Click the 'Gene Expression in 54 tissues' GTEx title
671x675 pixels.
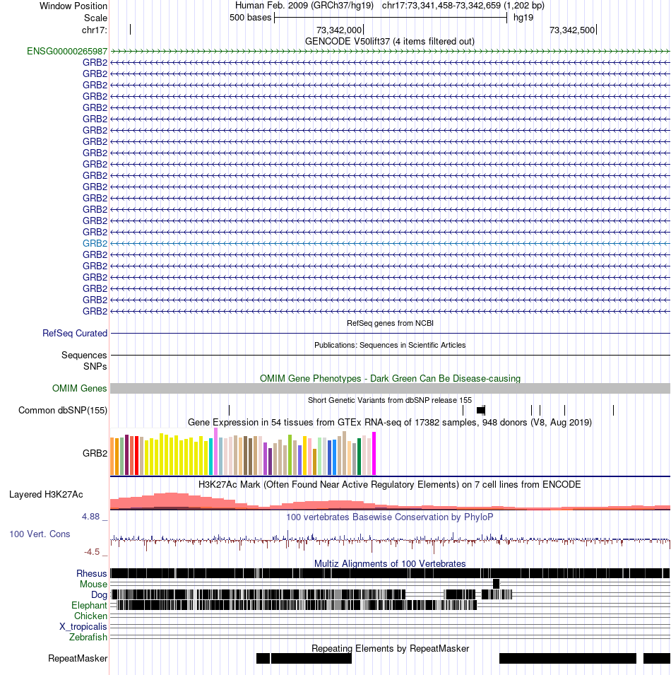pos(390,422)
